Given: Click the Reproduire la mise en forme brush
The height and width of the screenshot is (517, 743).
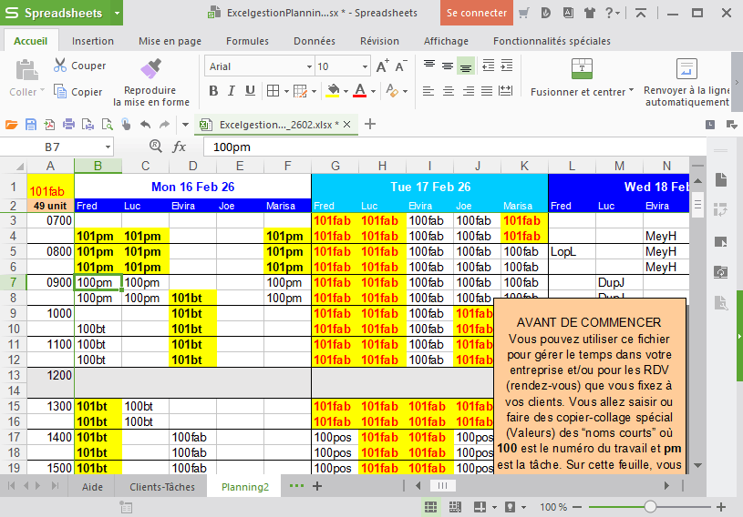Looking at the screenshot, I should pyautogui.click(x=150, y=69).
